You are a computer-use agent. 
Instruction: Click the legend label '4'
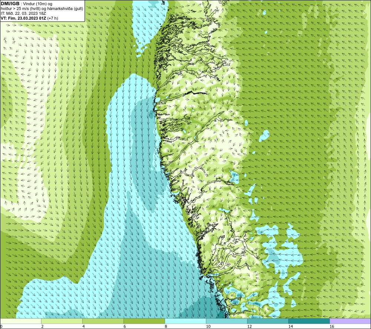tap(83, 327)
